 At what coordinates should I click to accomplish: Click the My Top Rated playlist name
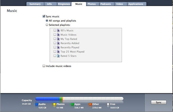click(x=69, y=39)
